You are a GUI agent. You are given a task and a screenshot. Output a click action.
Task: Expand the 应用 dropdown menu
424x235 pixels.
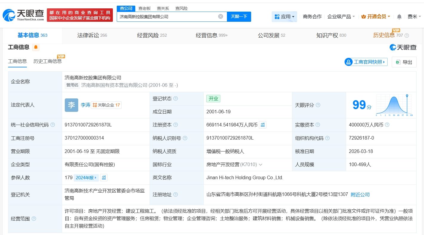[x=284, y=17]
